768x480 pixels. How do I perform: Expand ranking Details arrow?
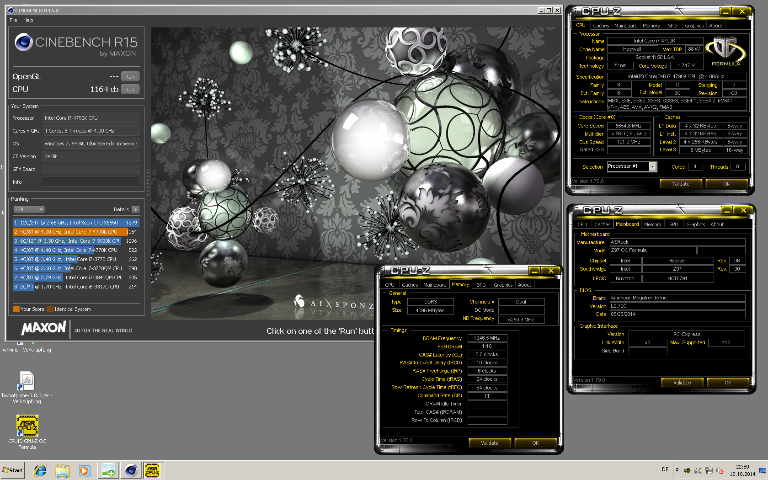[x=135, y=209]
